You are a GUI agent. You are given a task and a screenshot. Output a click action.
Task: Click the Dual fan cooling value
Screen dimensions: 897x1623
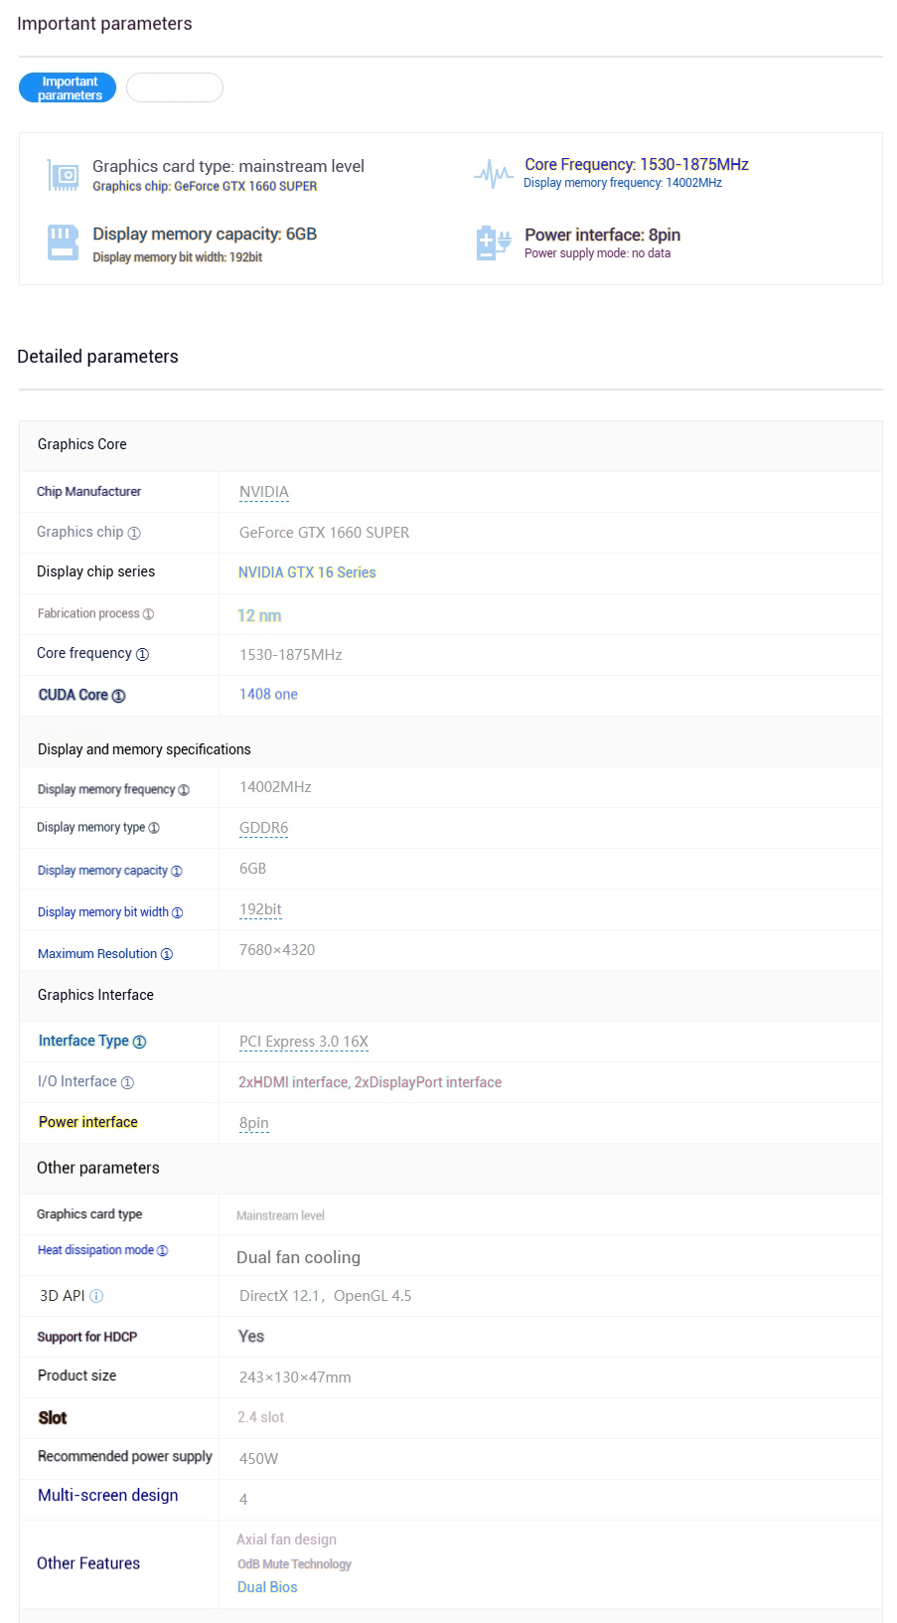(x=298, y=1257)
